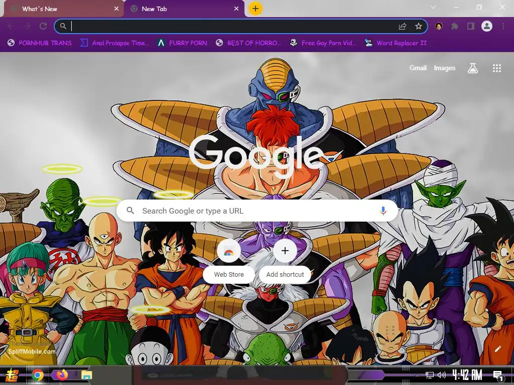Open the Extensions puzzle piece menu
This screenshot has width=514, height=385.
[455, 26]
